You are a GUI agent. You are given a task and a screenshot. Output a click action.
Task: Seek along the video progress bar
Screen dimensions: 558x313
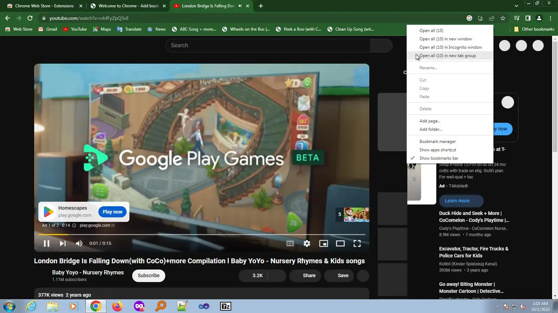[x=202, y=235]
